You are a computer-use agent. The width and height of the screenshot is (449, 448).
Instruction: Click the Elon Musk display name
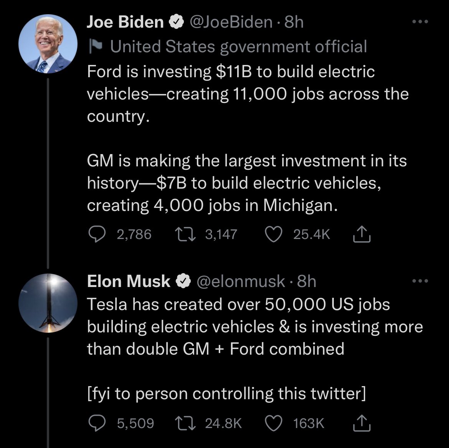(129, 281)
